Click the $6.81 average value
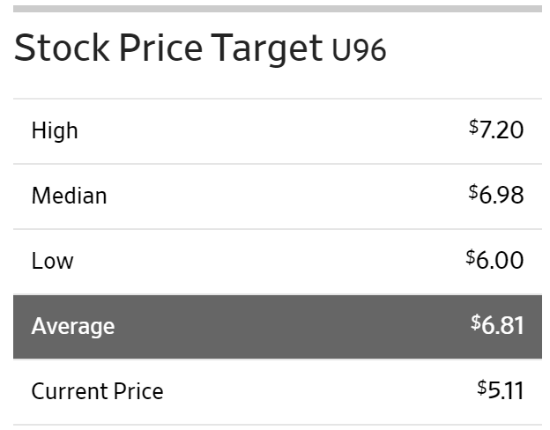The height and width of the screenshot is (430, 550). pyautogui.click(x=497, y=325)
